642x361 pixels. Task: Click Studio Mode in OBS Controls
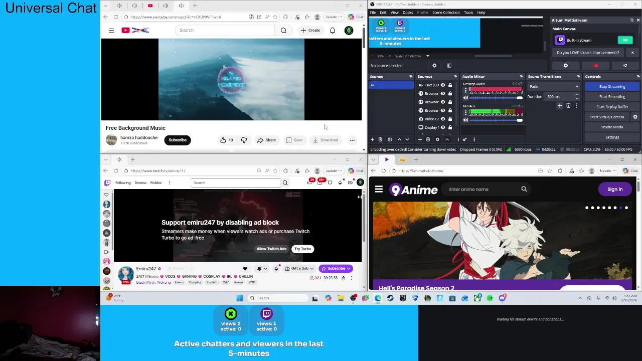(612, 127)
